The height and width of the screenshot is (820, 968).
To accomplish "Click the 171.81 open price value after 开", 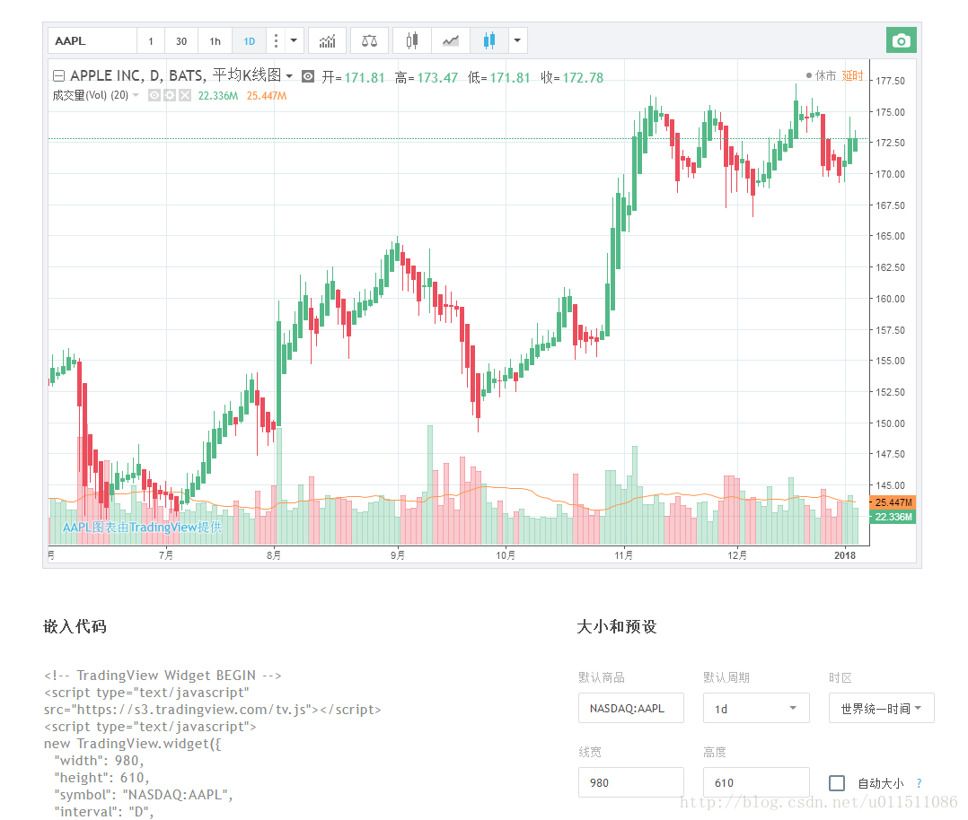I will click(365, 78).
